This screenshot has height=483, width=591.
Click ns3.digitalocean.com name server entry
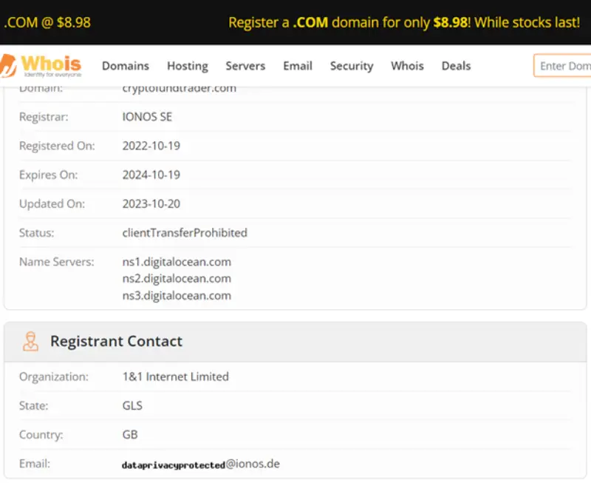[177, 296]
